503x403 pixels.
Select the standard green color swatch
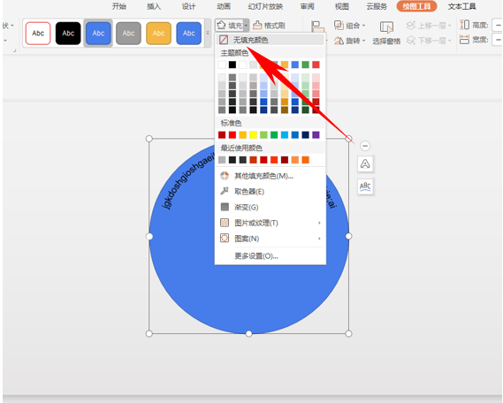274,134
